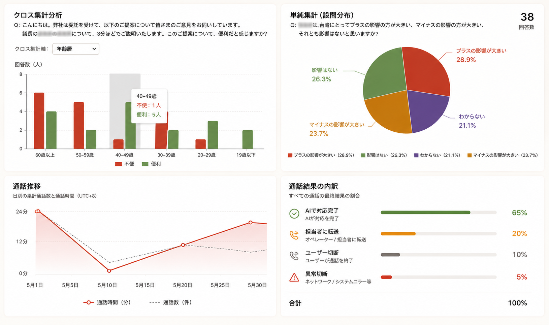Screen dimensions: 549x325
Task: Click the red 不便 bar for 60歳以上
Action: [39, 121]
